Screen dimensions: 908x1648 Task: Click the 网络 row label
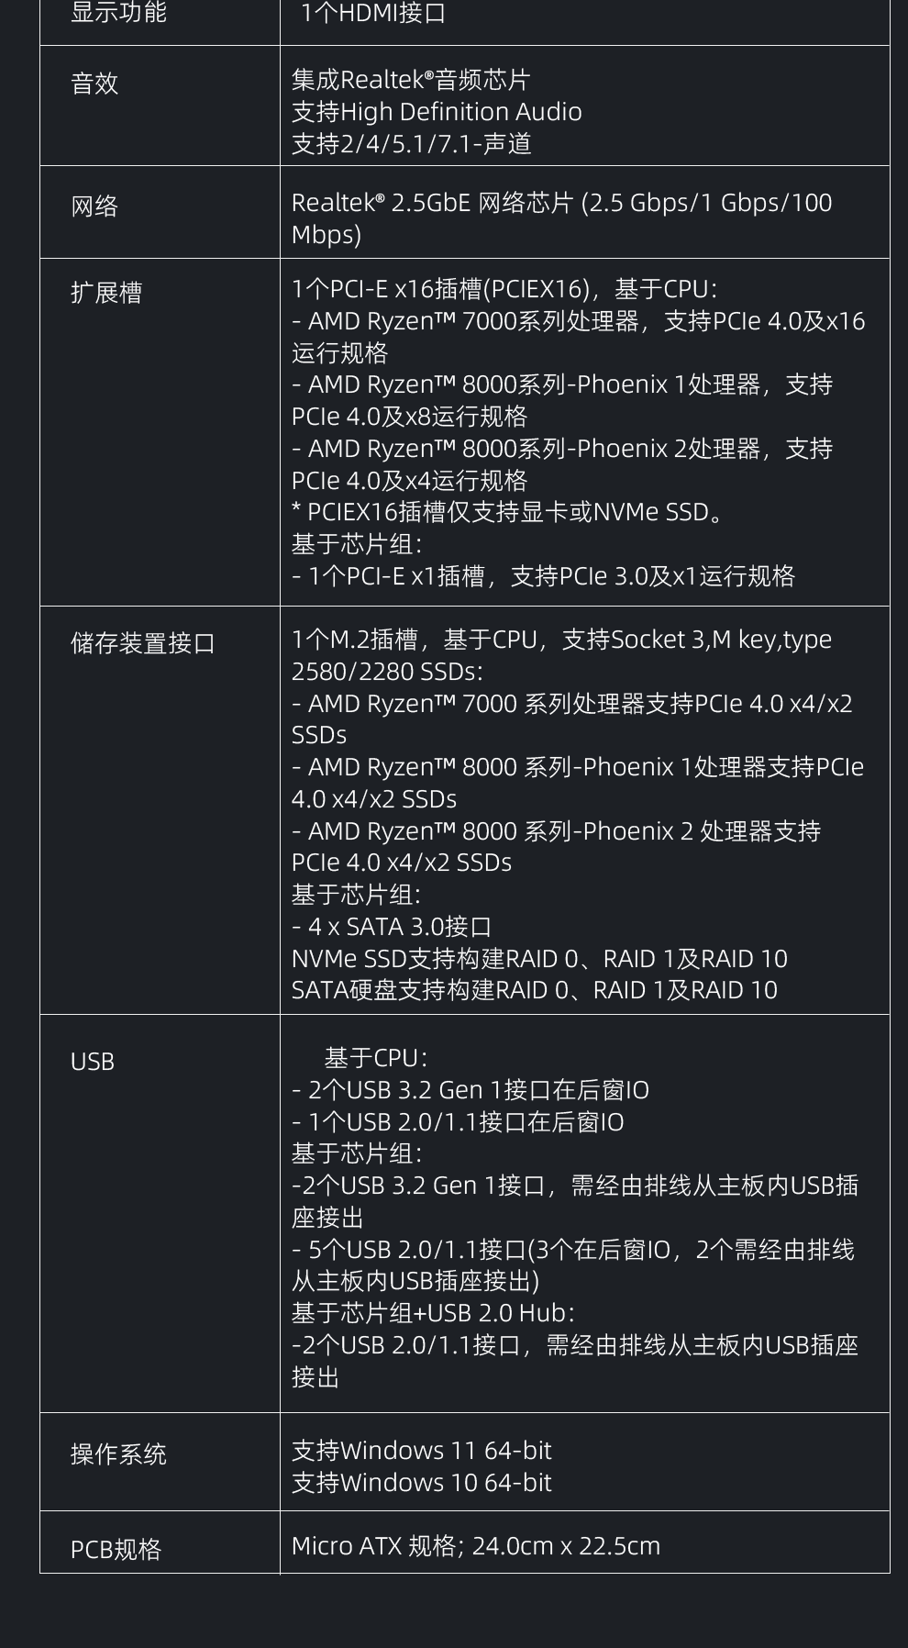94,206
